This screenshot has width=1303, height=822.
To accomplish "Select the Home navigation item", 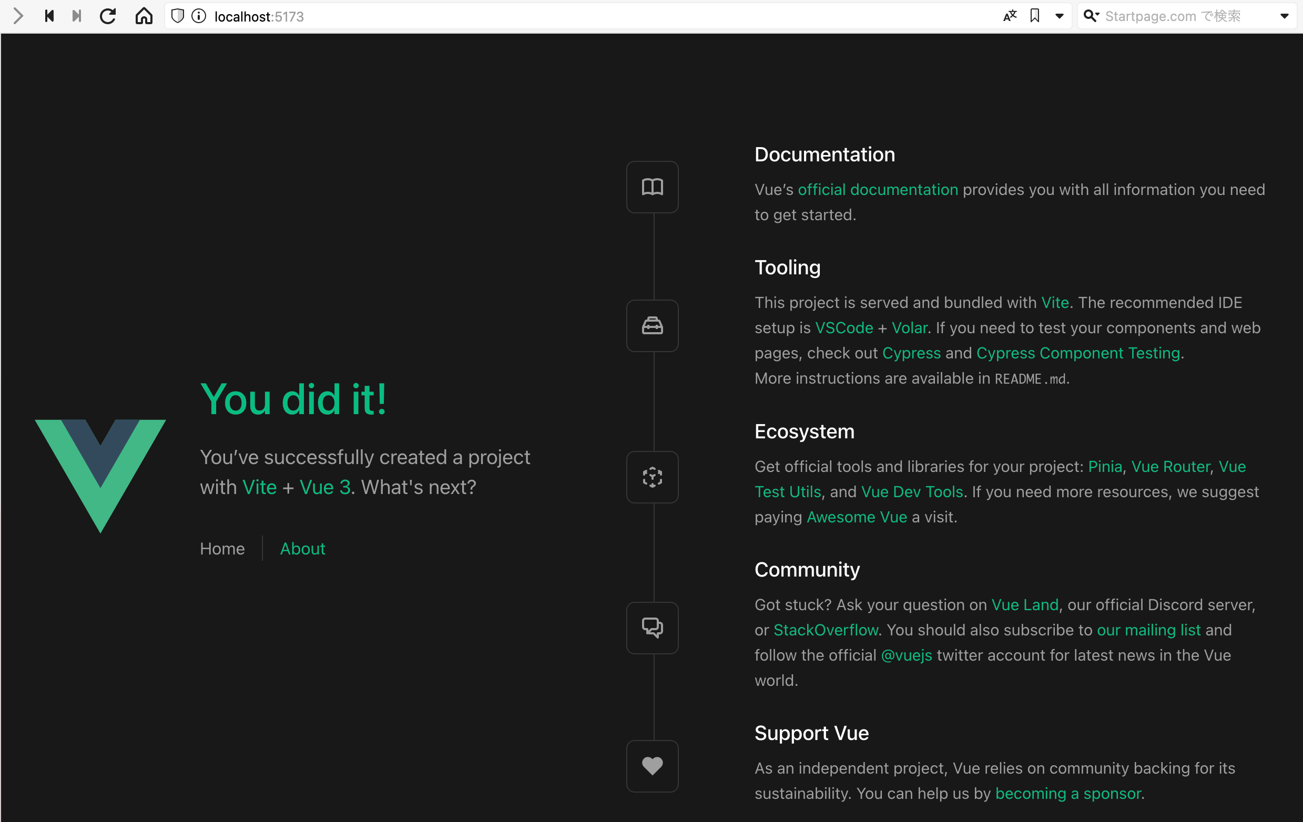I will click(222, 548).
